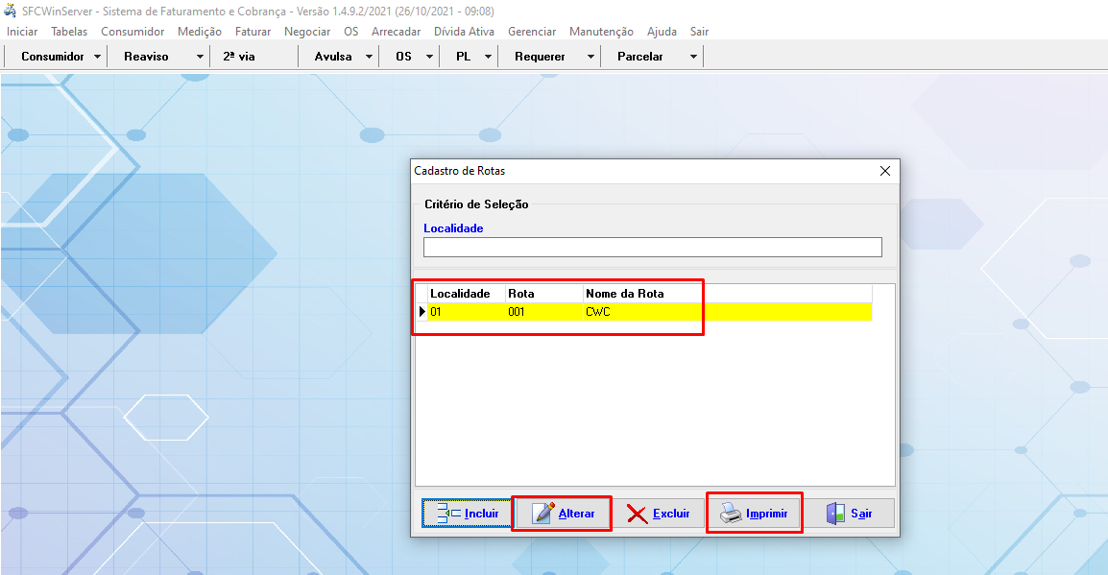The image size is (1108, 575).
Task: Open the Dívida Ativa menu
Action: [x=464, y=32]
